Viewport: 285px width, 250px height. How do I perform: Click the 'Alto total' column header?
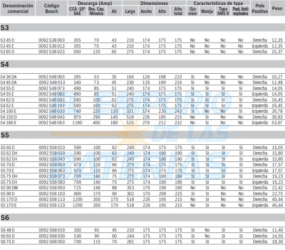pos(178,11)
